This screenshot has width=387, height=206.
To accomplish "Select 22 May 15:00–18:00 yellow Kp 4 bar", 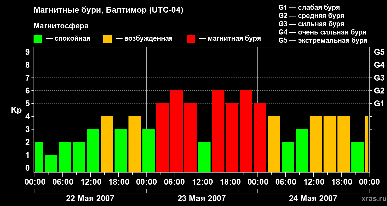I will click(107, 144).
